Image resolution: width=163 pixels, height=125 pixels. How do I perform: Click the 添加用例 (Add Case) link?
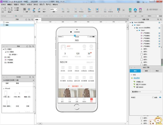[x=137, y=78]
